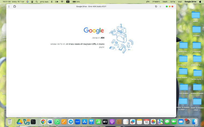204x127 pixels.
Task: Launch Zoom from the dock
Action: pyautogui.click(x=78, y=122)
